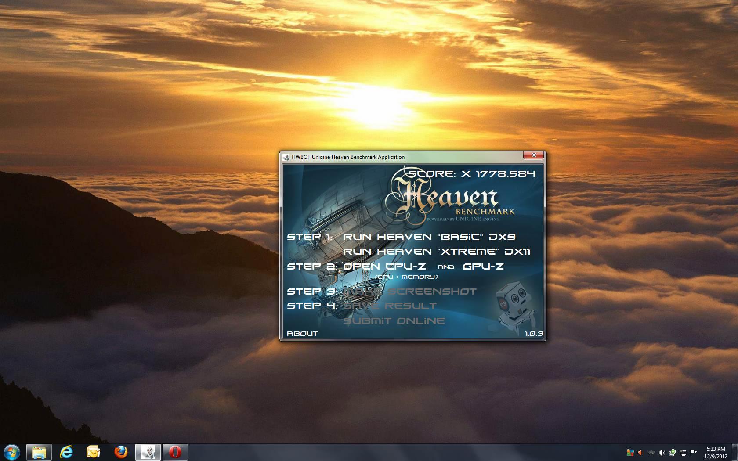
Task: Open Action Center flag icon
Action: [x=694, y=452]
